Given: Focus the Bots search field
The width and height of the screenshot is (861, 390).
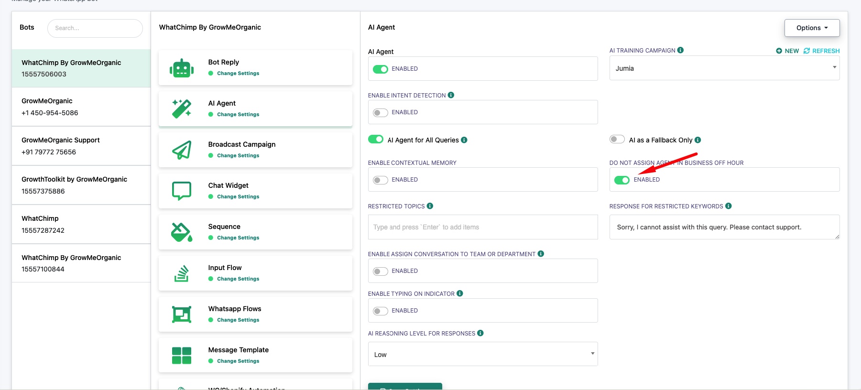Looking at the screenshot, I should [95, 28].
